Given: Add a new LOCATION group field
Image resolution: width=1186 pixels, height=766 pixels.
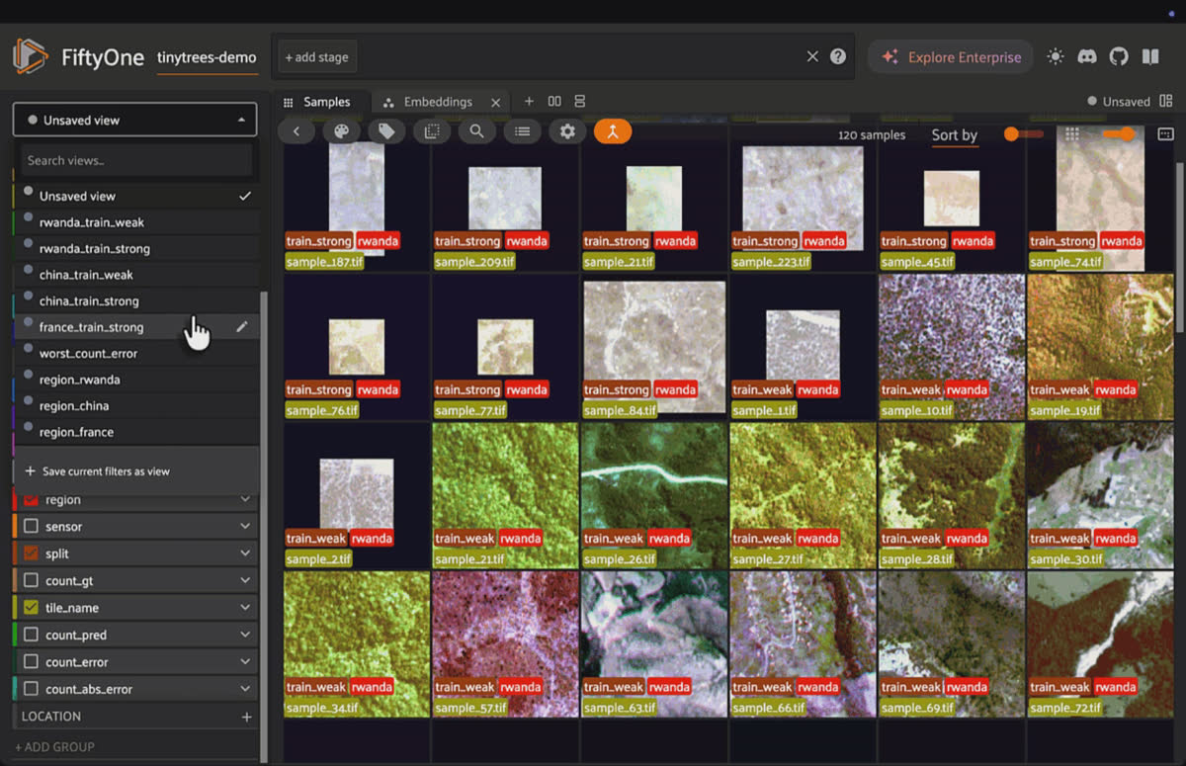Looking at the screenshot, I should (x=247, y=717).
